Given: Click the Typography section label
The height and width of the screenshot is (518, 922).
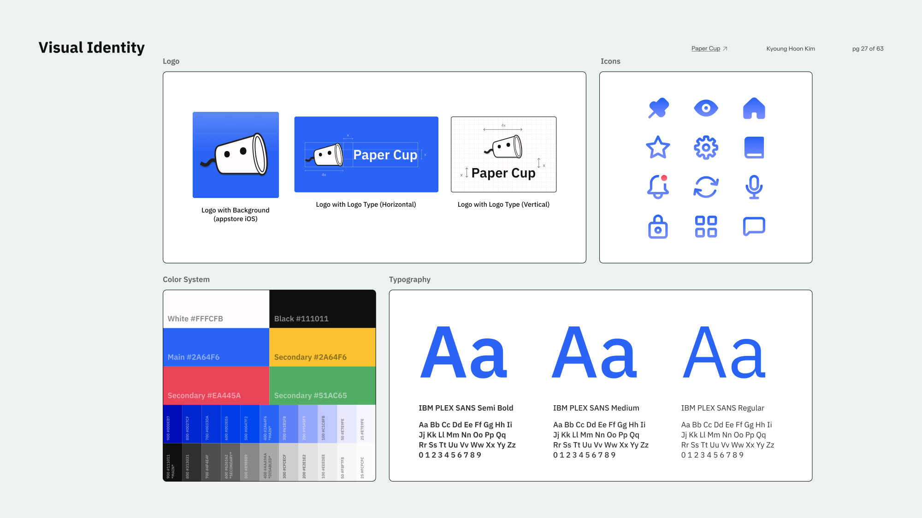Looking at the screenshot, I should 410,279.
